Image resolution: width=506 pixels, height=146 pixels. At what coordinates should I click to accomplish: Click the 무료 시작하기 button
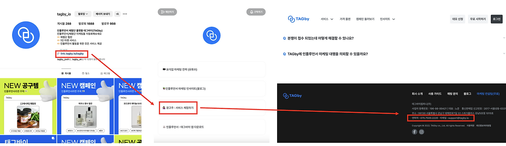[478, 19]
